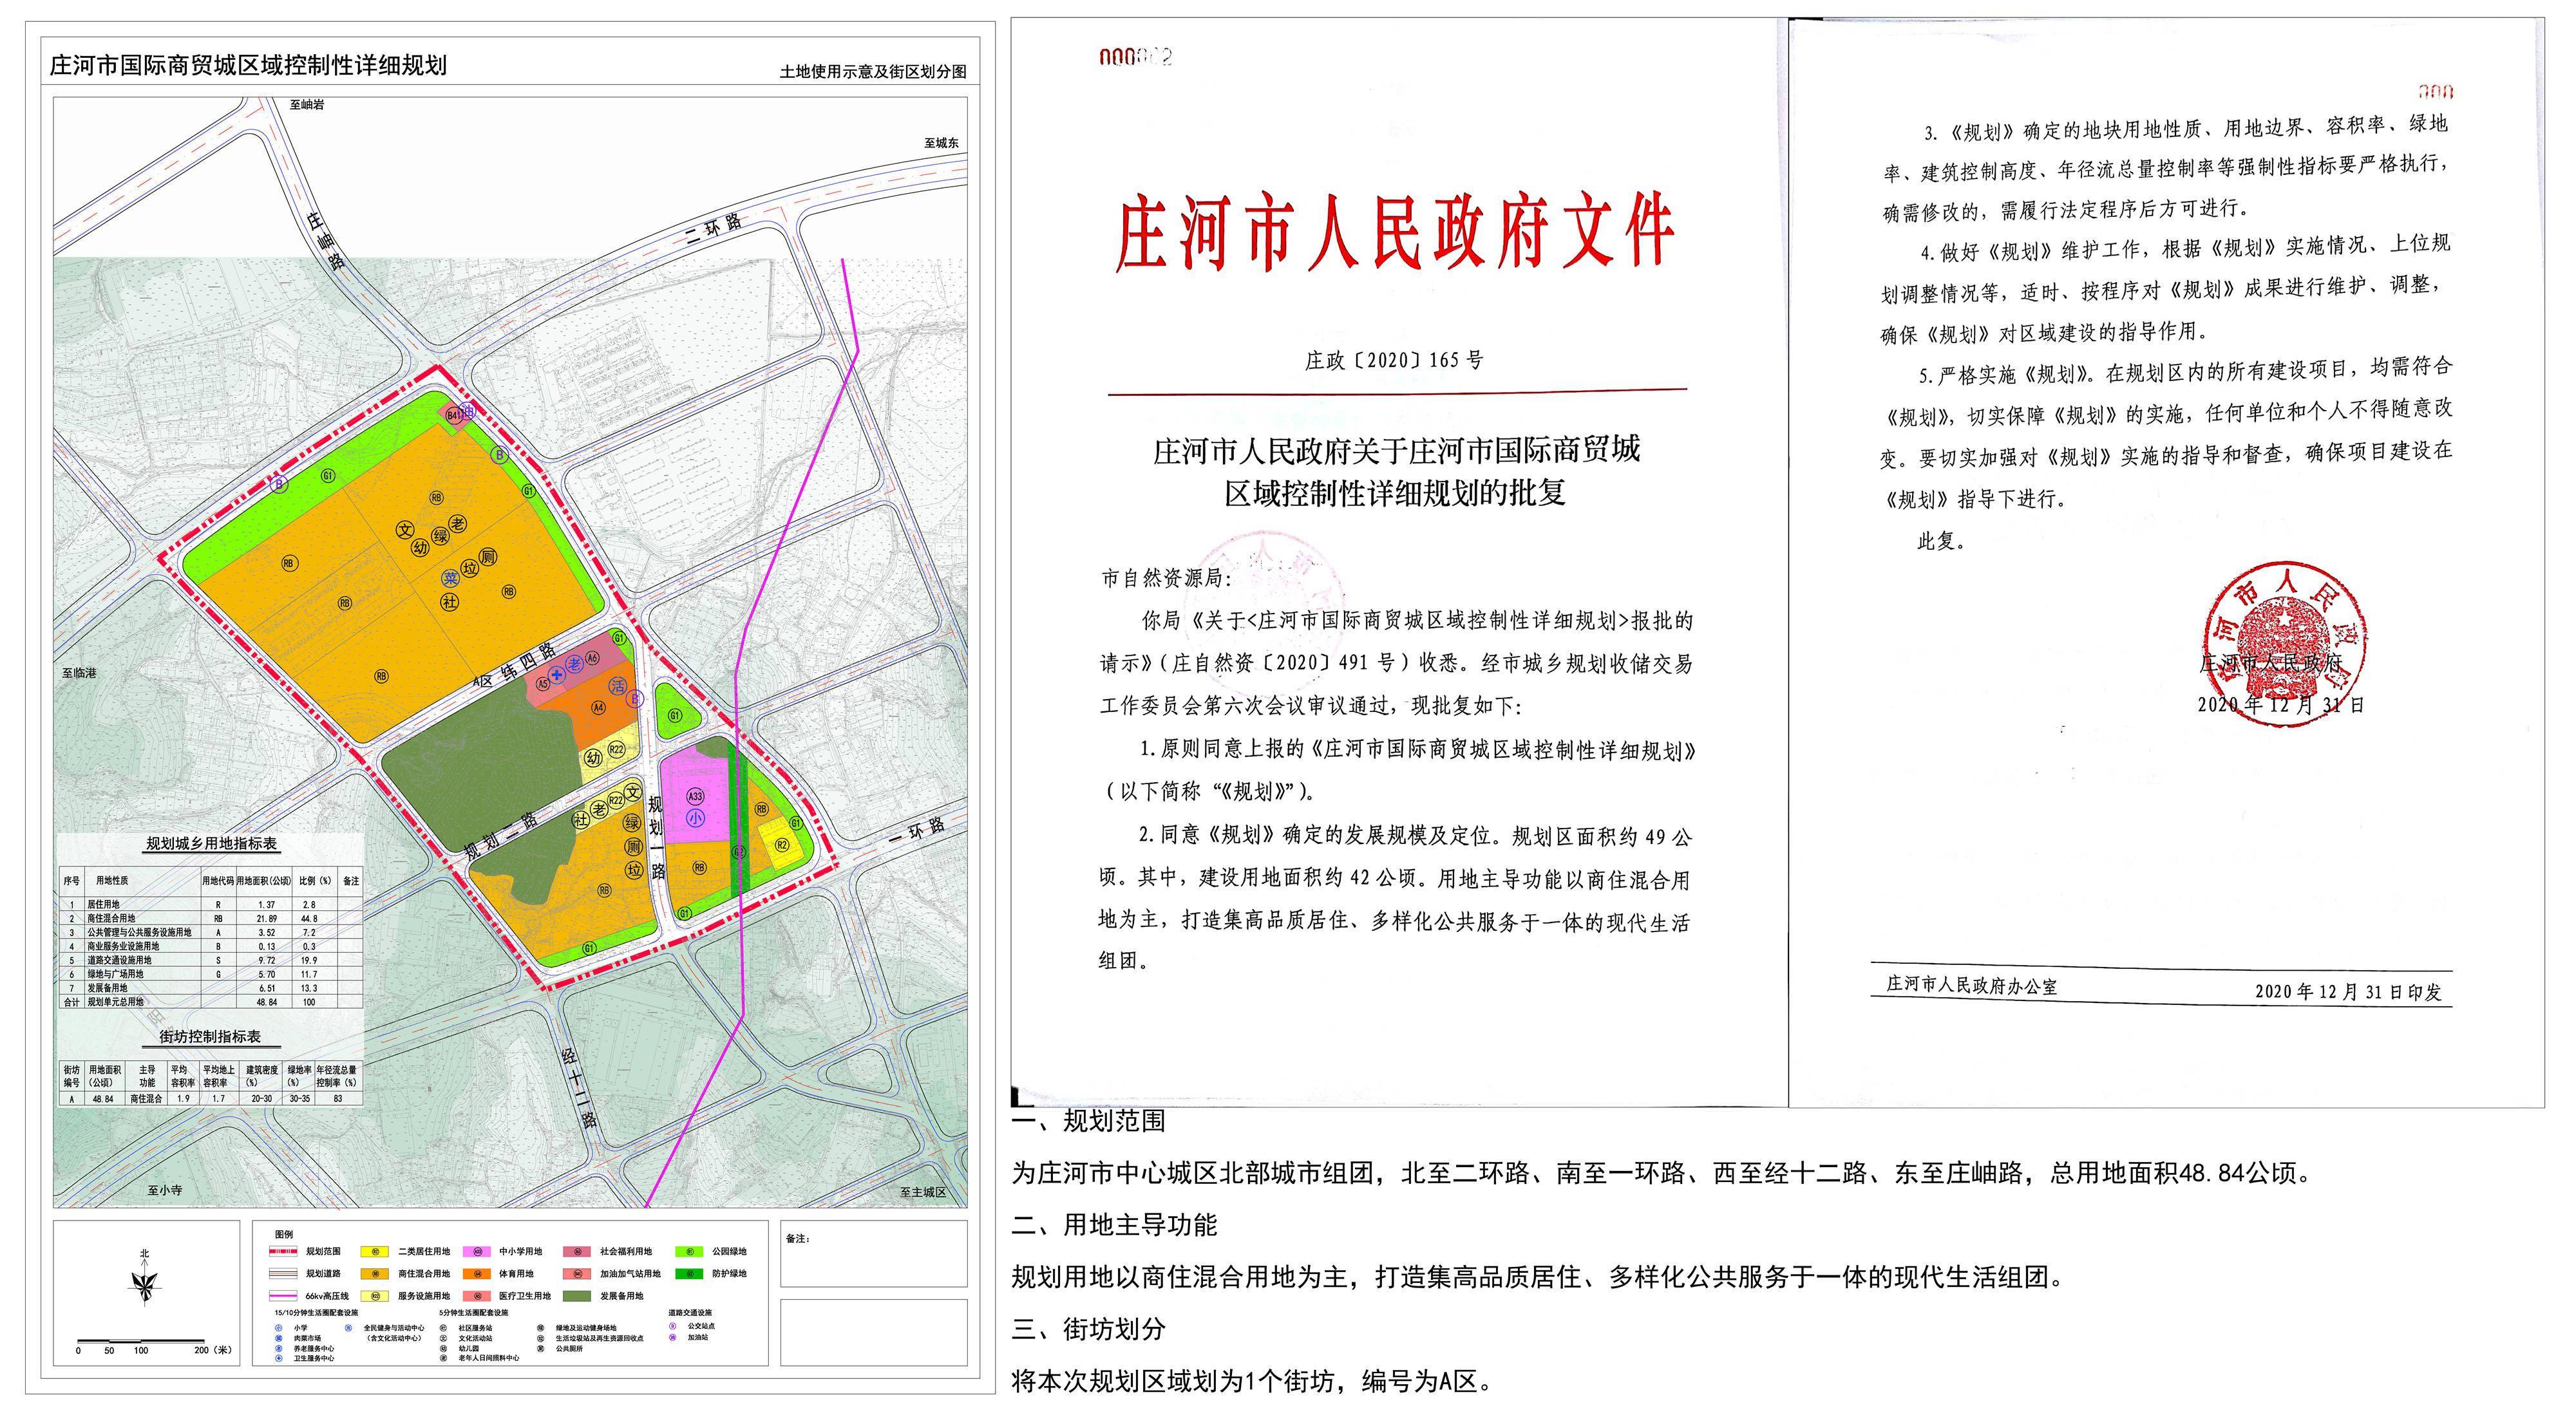Click the 全民健身与活动中心 legend icon
2576x1415 pixels.
click(x=349, y=1328)
